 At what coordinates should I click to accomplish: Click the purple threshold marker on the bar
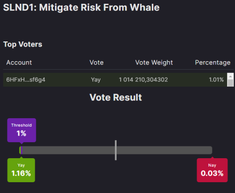(22, 150)
